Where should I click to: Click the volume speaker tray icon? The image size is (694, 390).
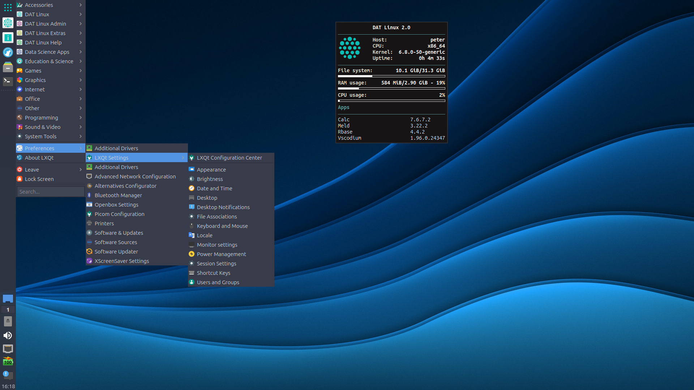pos(8,335)
